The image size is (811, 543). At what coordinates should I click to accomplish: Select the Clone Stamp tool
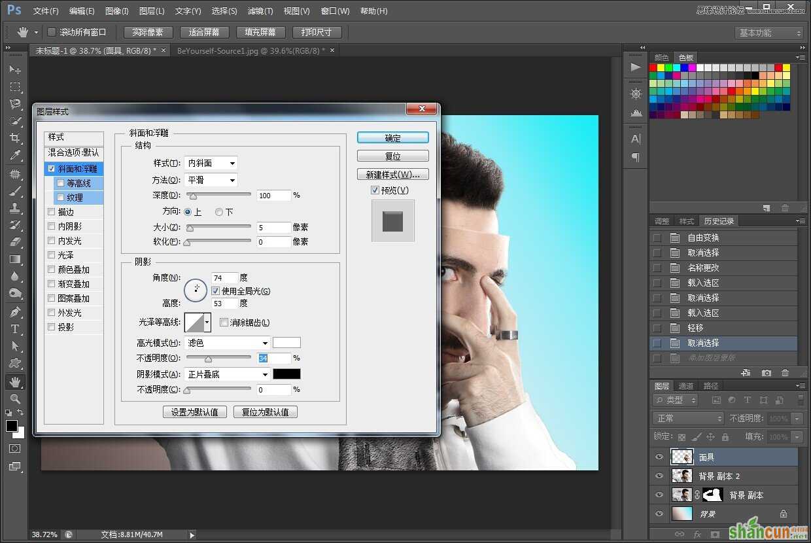pos(14,208)
